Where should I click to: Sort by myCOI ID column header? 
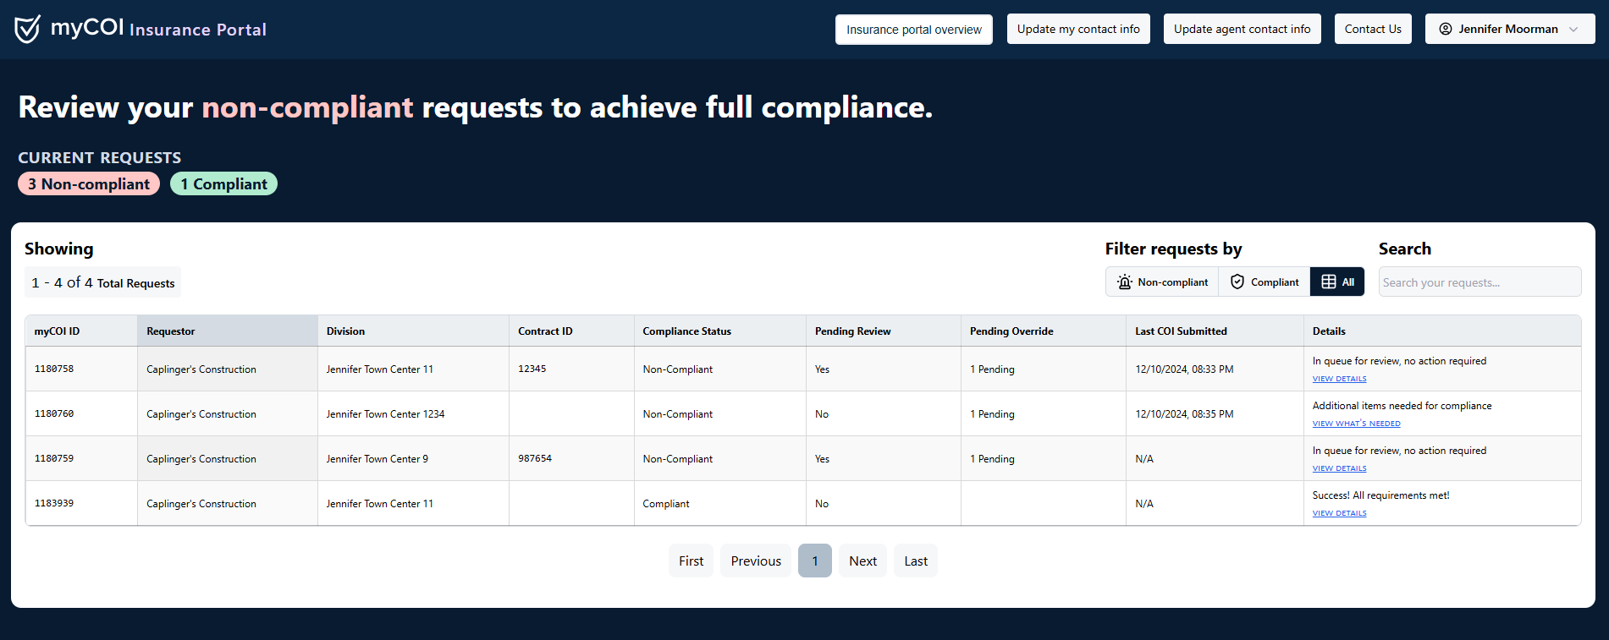(x=81, y=331)
